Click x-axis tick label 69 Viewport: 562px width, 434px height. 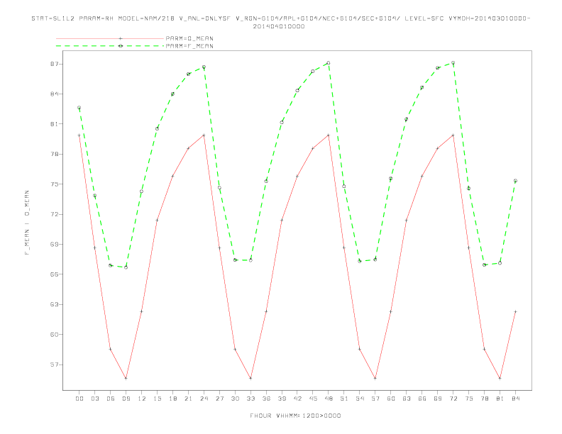437,399
